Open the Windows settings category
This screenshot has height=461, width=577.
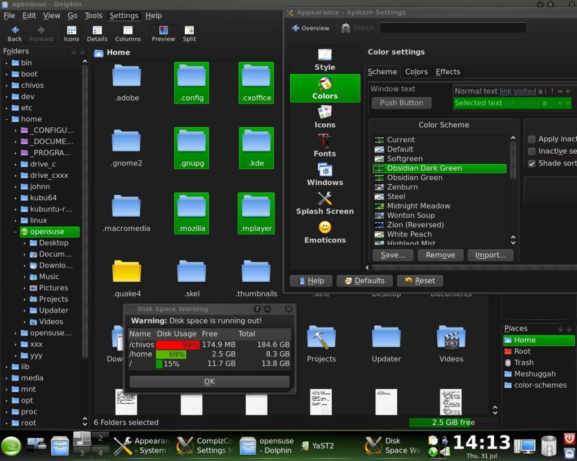click(x=325, y=174)
